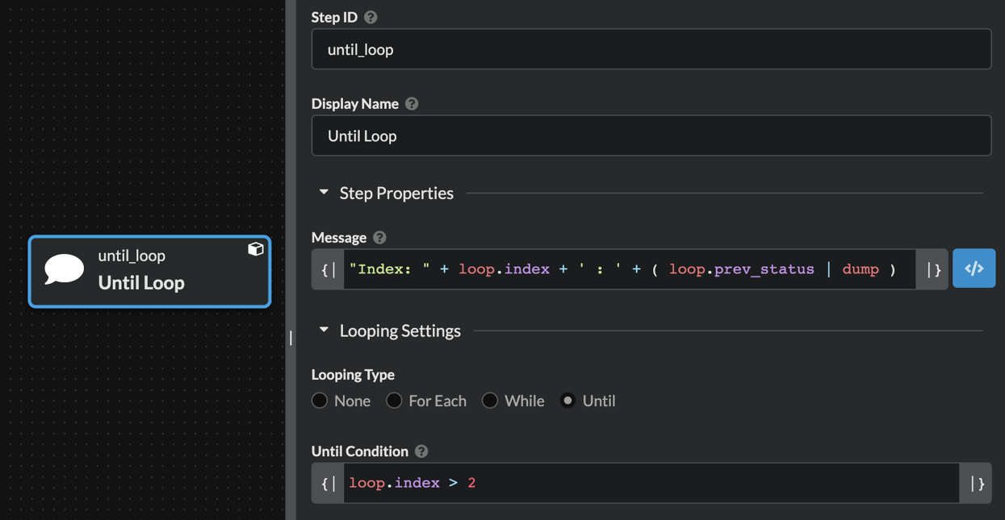Click the panel divider resize handle
This screenshot has height=520, width=1005.
tap(291, 338)
